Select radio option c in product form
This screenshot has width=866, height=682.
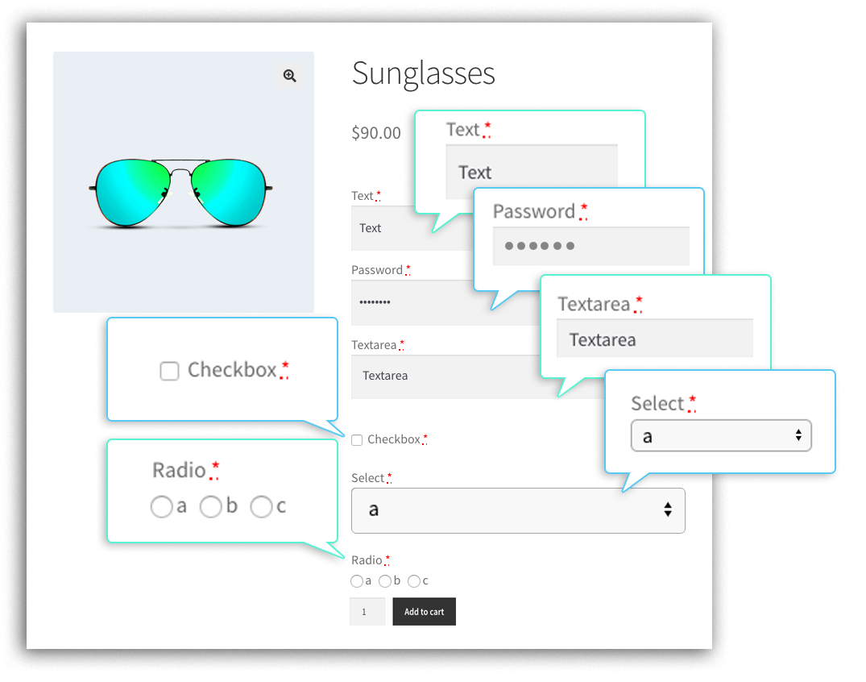pos(414,581)
